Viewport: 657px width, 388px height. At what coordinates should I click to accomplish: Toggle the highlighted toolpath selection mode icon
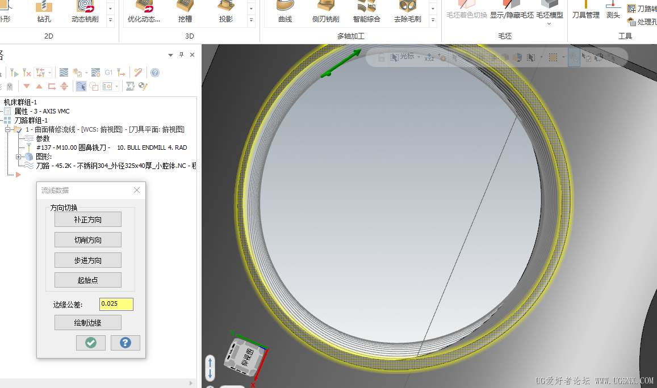tap(81, 86)
